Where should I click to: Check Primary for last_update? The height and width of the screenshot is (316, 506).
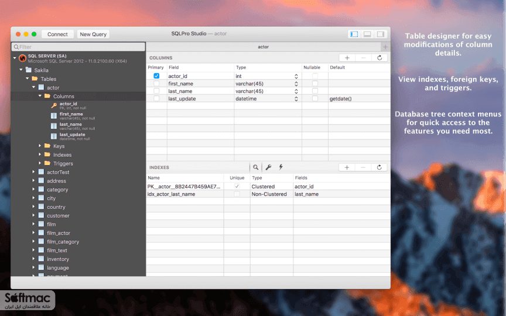[156, 98]
